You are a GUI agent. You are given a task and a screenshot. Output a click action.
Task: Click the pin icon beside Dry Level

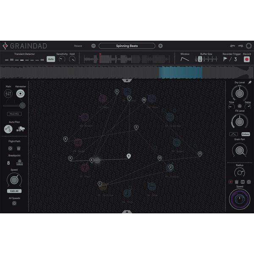249,82
